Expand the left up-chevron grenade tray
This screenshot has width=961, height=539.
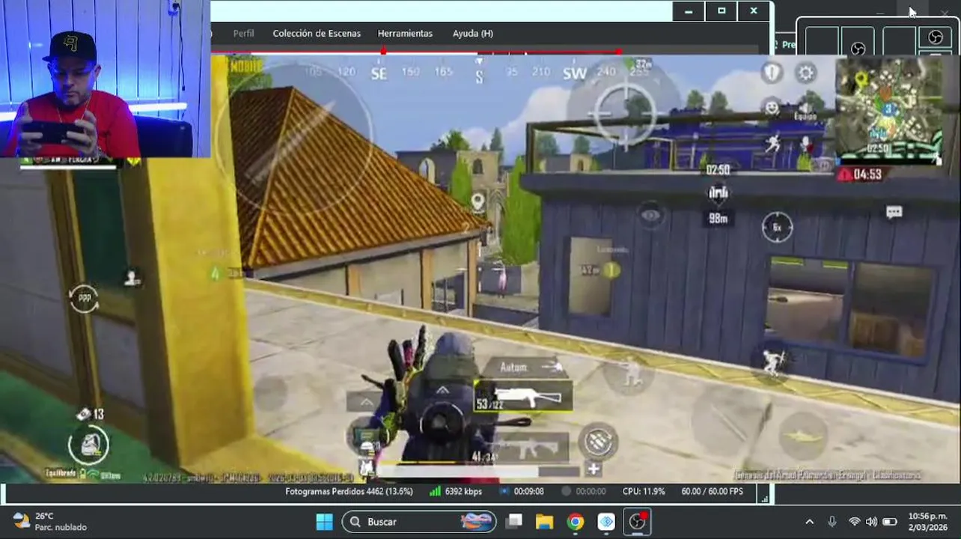365,402
